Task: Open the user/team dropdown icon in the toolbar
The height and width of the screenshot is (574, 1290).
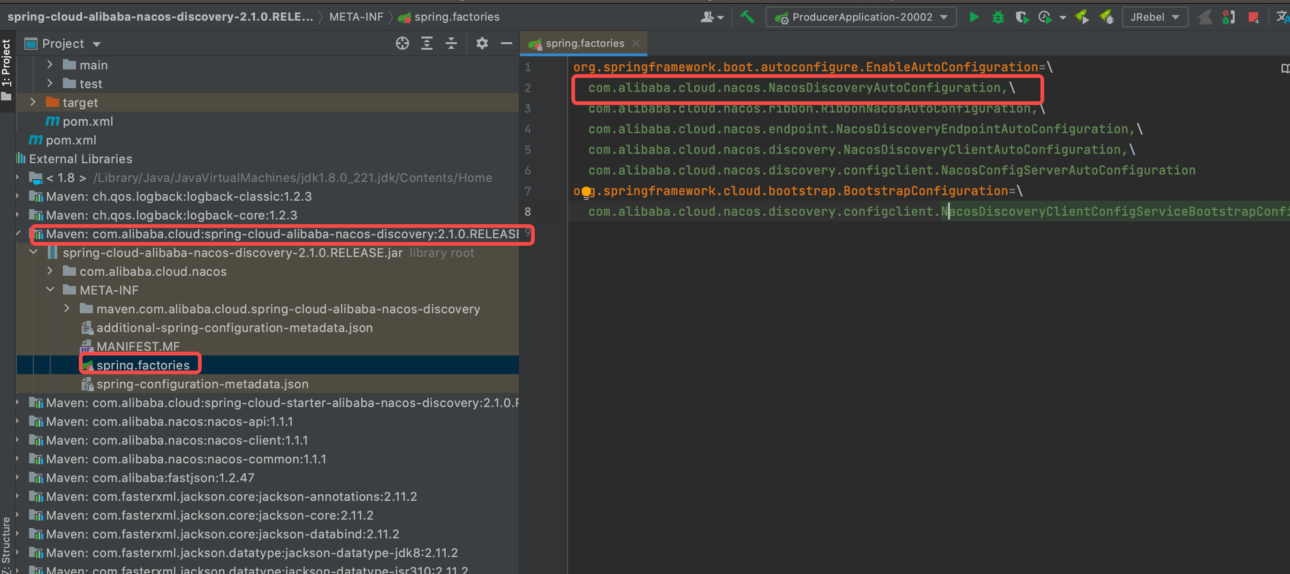Action: [712, 17]
